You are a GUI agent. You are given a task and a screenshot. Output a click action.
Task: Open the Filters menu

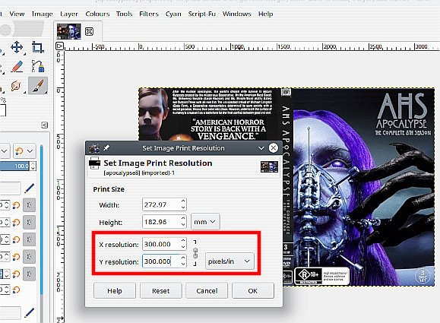[149, 14]
